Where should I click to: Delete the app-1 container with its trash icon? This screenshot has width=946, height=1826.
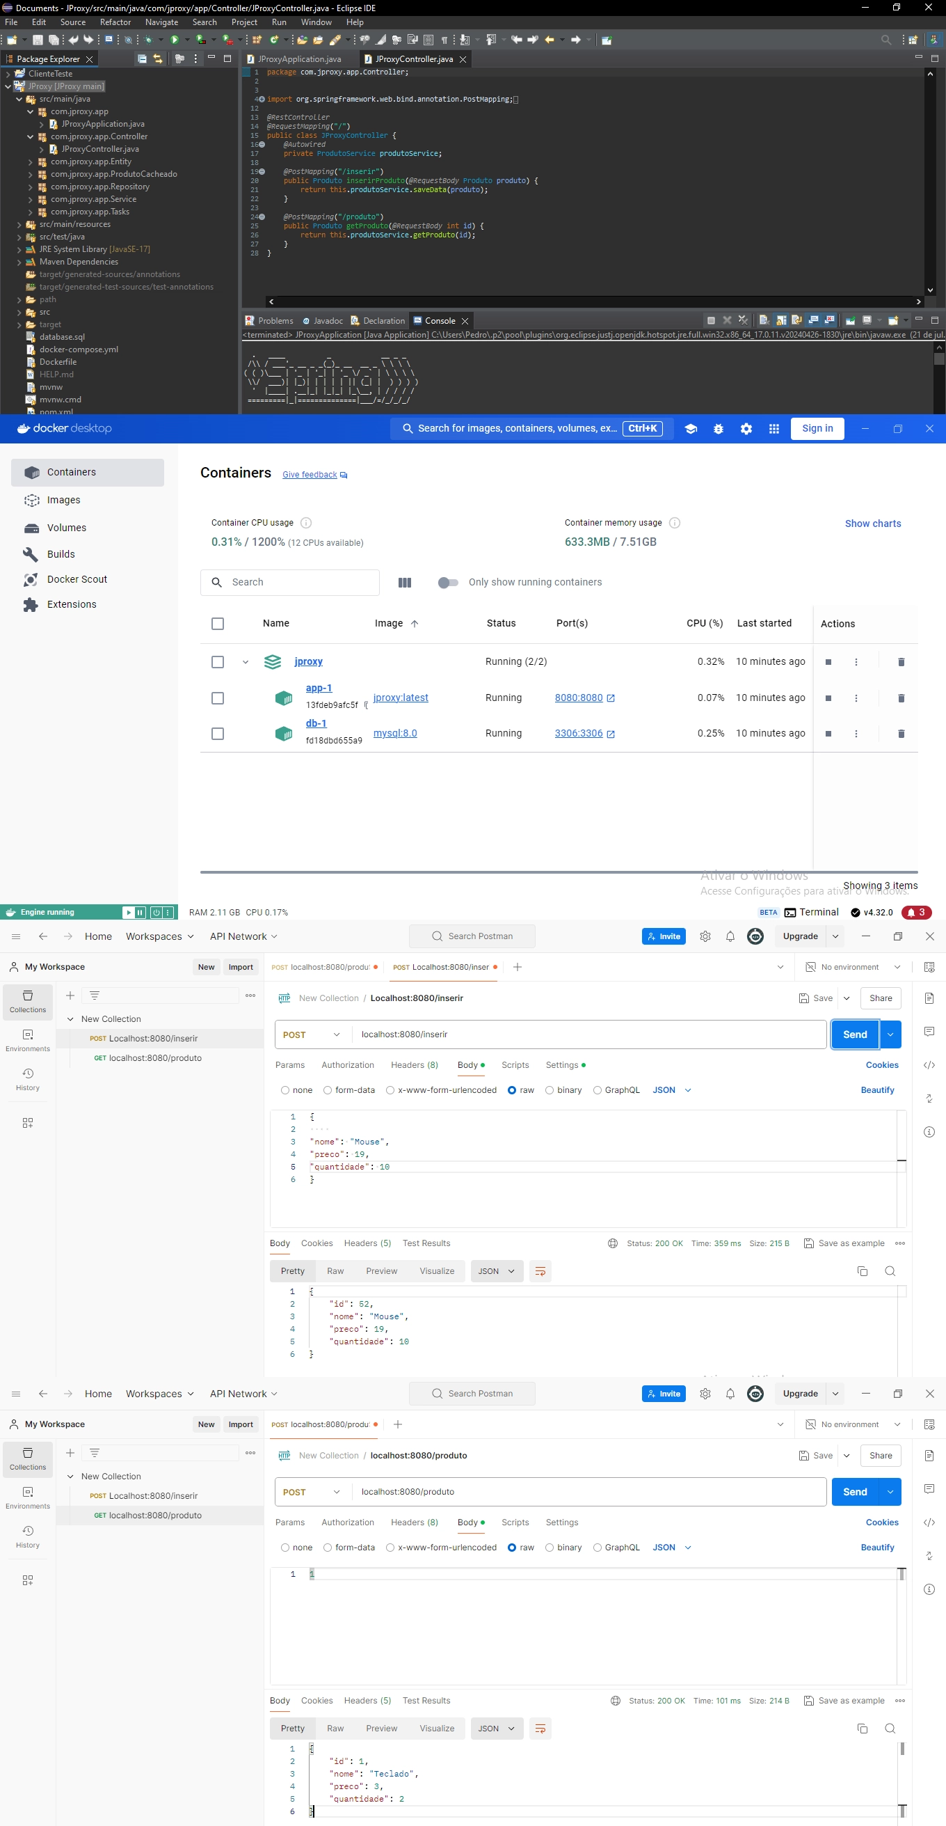click(901, 698)
